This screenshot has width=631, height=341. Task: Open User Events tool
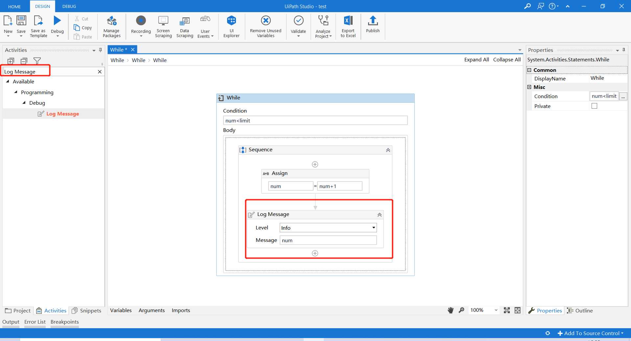[205, 27]
